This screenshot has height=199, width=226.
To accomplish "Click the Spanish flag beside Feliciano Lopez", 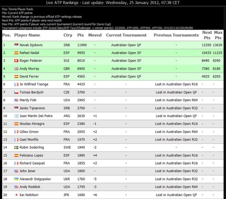I will click(16, 155).
